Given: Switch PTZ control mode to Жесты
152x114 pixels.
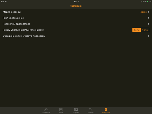Looking at the screenshot, I should tap(137, 30).
